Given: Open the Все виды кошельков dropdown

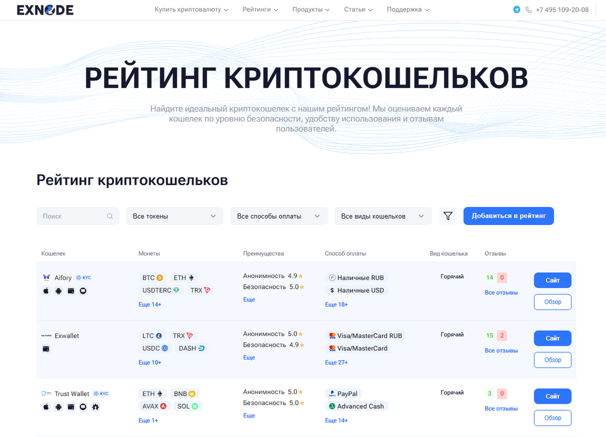Looking at the screenshot, I should point(383,215).
